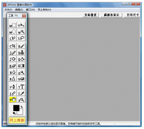144x129 pixels.
Task: Click the 满画布显示 button
Action: click(111, 15)
